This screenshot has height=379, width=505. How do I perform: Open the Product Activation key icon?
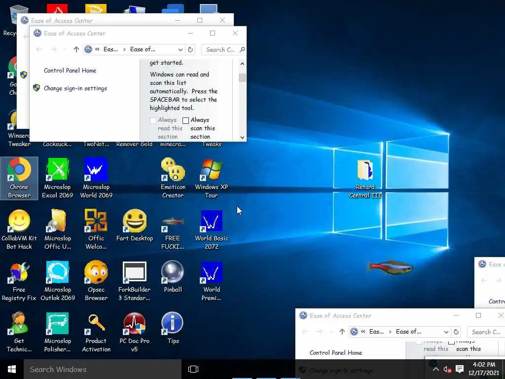point(96,332)
